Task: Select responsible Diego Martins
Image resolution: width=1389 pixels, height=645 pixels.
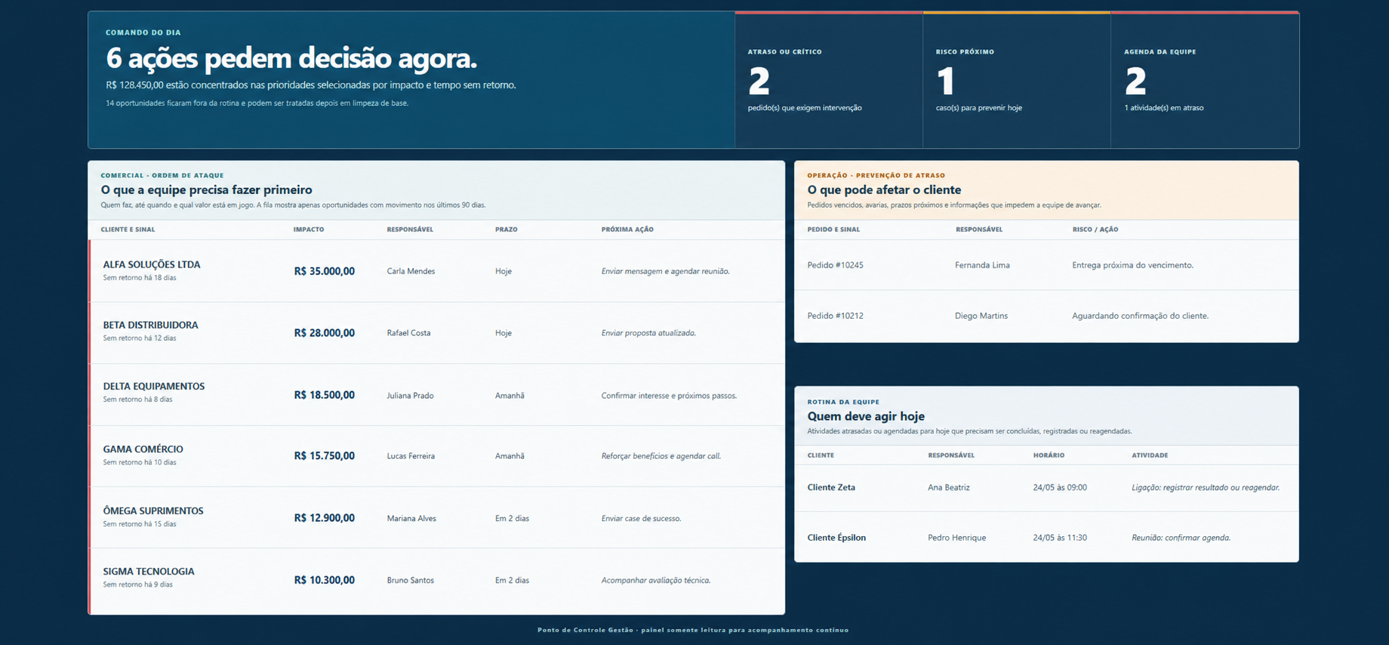Action: [981, 316]
